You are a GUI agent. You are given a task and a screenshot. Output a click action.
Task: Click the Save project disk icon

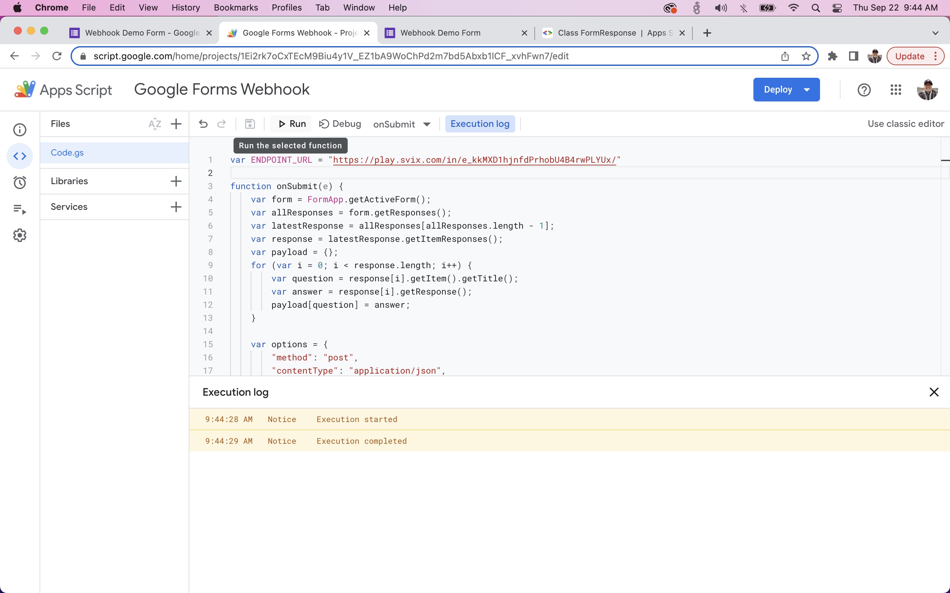click(250, 124)
